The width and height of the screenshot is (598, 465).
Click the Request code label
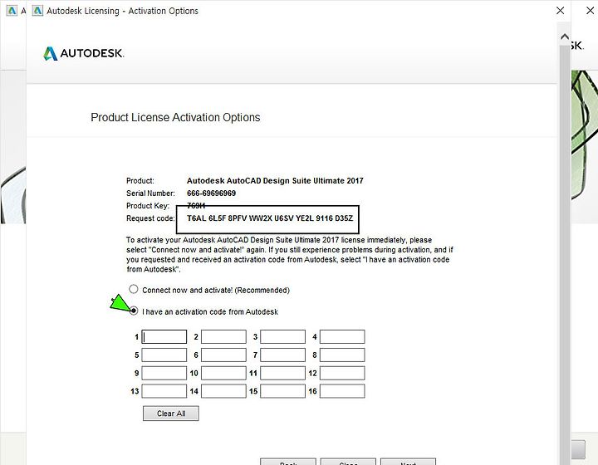[150, 218]
